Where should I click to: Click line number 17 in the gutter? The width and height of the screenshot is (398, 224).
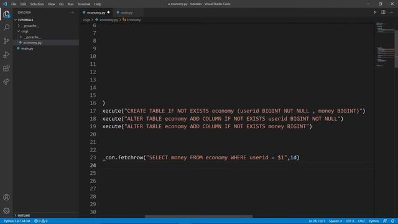[x=93, y=111]
